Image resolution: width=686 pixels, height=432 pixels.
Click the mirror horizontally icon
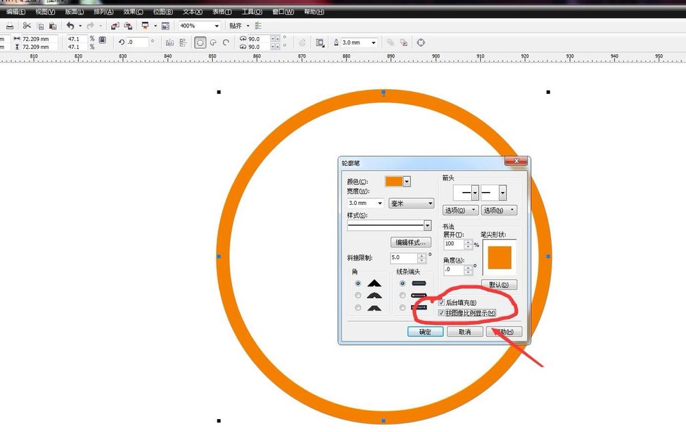(x=169, y=43)
